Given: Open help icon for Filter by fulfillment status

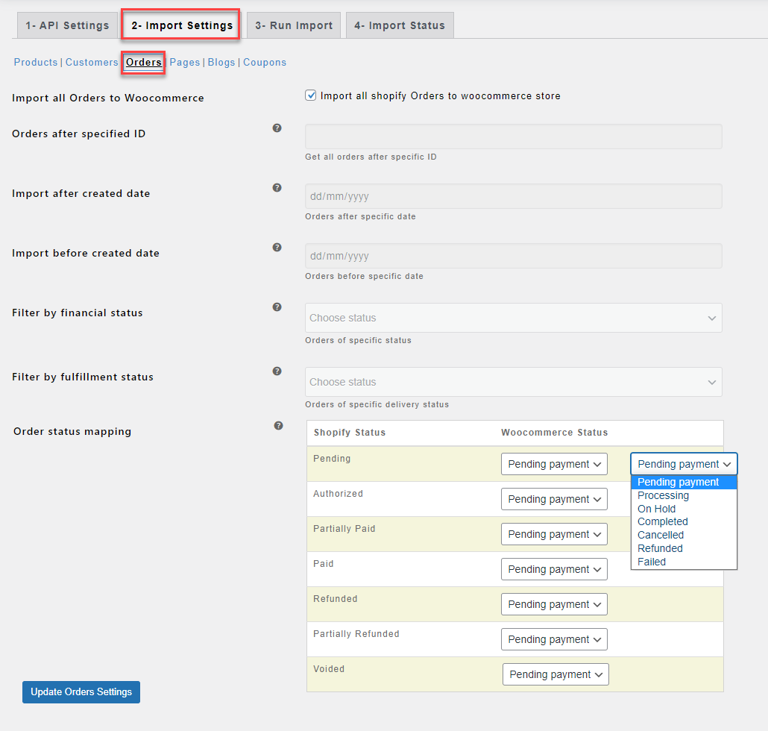Looking at the screenshot, I should (x=277, y=371).
